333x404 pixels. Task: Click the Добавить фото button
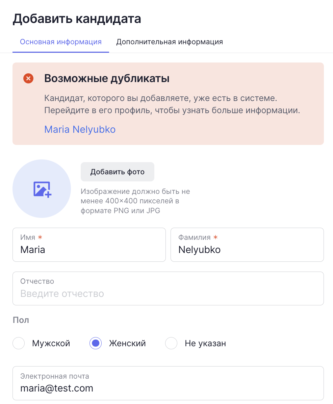(118, 172)
